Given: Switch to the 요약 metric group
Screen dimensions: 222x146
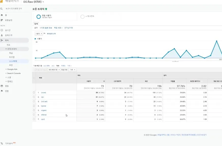Looking at the screenshot, I should point(36,28).
